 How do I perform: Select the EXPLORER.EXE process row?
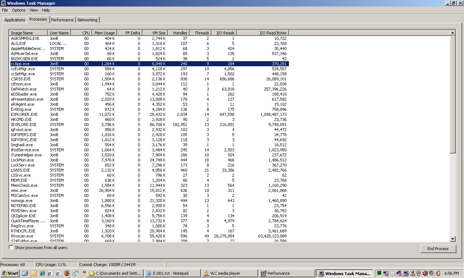(24, 114)
